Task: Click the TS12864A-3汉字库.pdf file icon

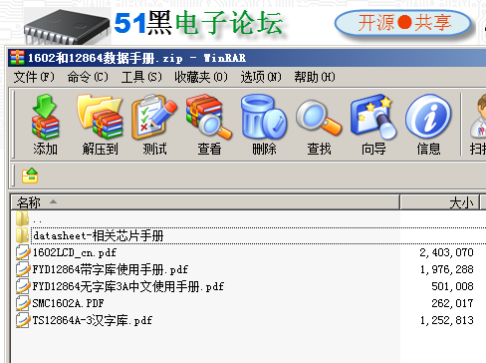Action: tap(23, 320)
